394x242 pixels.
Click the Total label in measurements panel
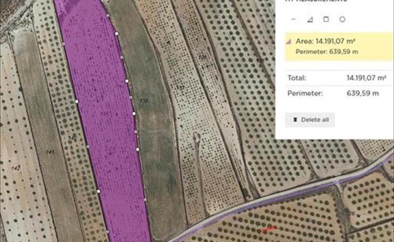[x=297, y=78]
